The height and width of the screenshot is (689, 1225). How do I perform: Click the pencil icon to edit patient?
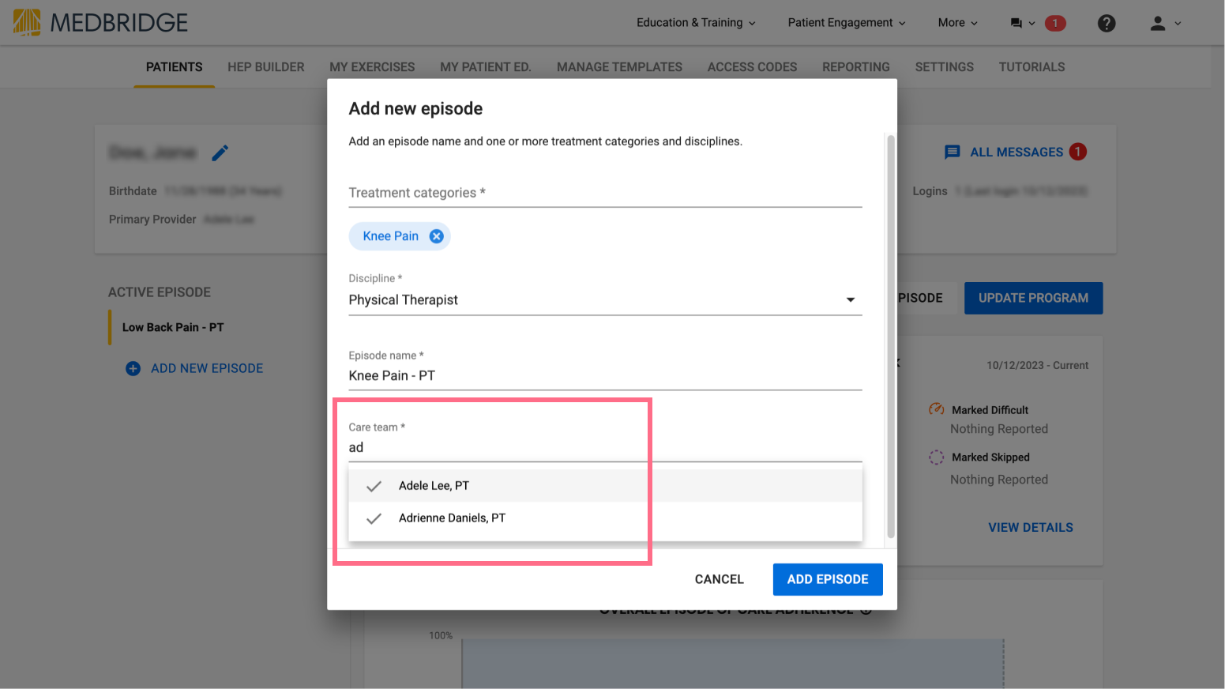pos(220,152)
